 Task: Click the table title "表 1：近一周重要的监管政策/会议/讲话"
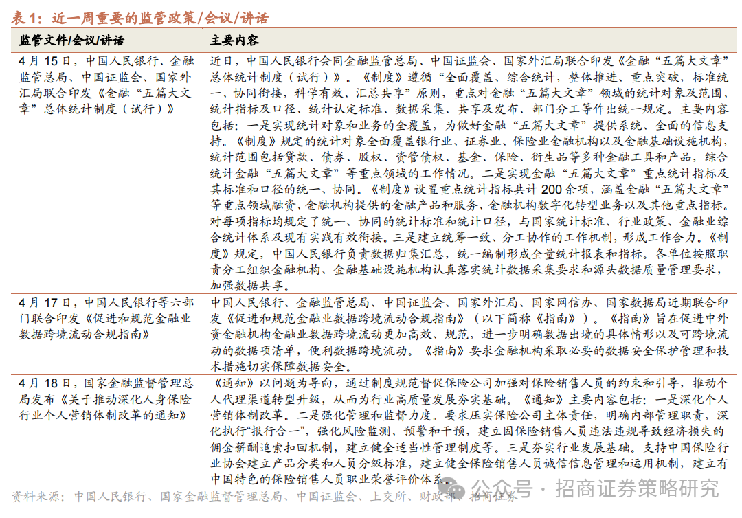point(140,18)
